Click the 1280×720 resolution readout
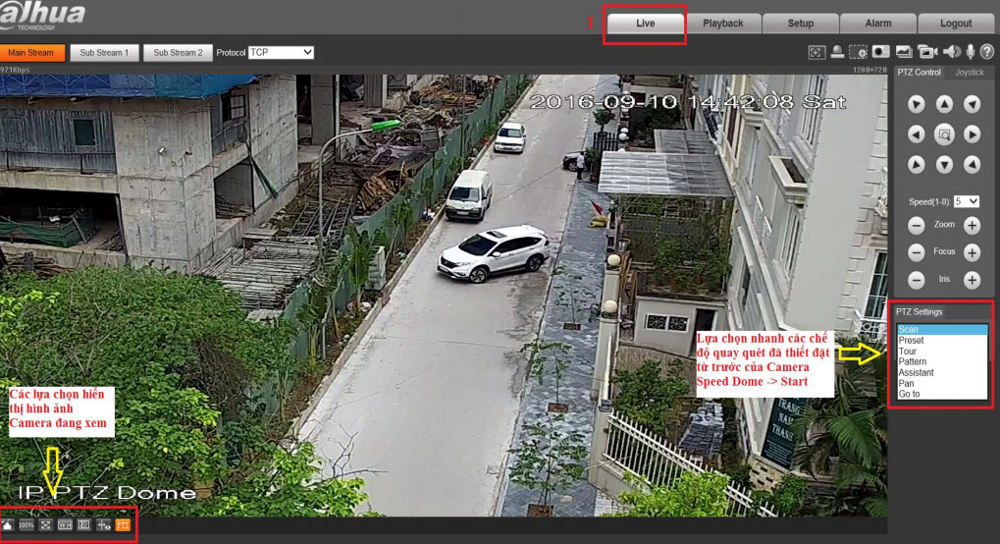Image resolution: width=1000 pixels, height=544 pixels. [x=869, y=70]
